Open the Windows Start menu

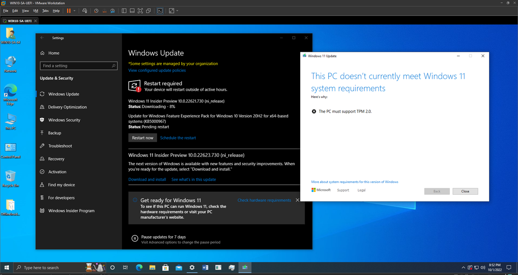point(6,267)
